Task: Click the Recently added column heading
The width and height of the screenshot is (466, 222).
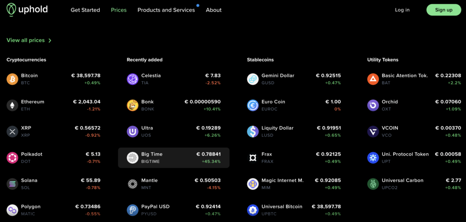Action: click(x=145, y=60)
